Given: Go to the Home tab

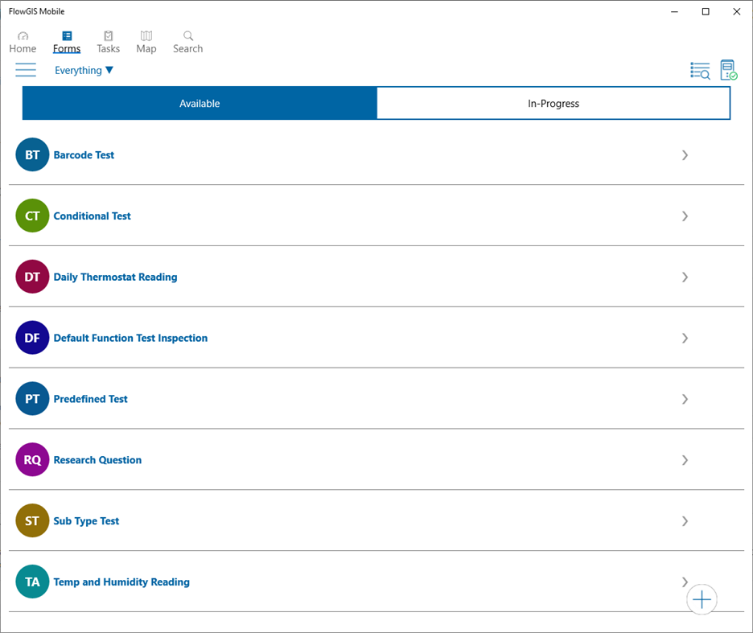Looking at the screenshot, I should (x=23, y=42).
